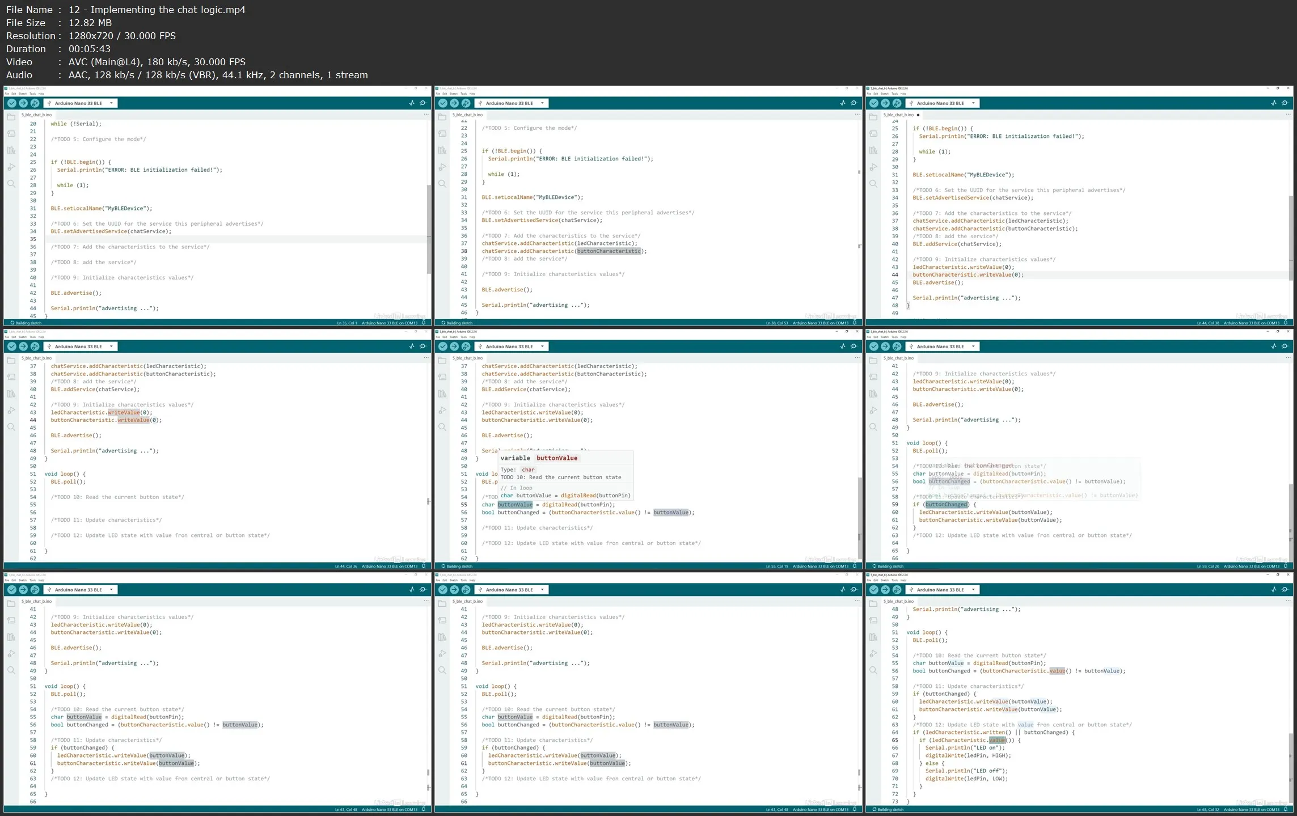Click the 'variable buttonValue' hover tooltip title
This screenshot has height=816, width=1297.
[x=539, y=458]
